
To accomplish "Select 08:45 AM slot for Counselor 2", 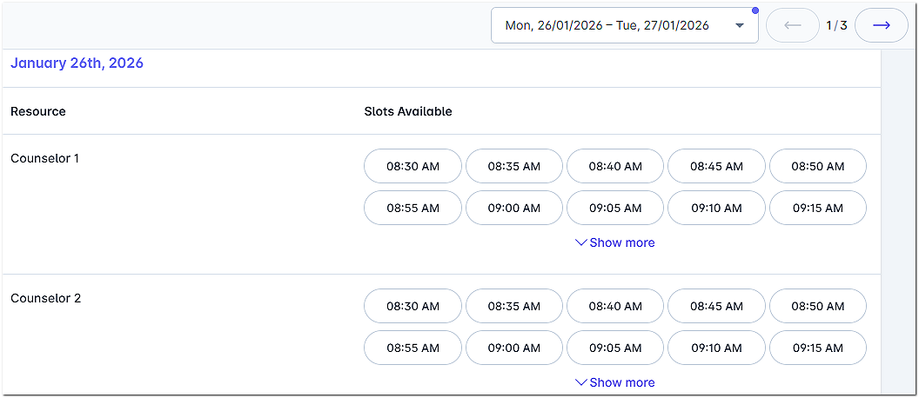I will [716, 306].
